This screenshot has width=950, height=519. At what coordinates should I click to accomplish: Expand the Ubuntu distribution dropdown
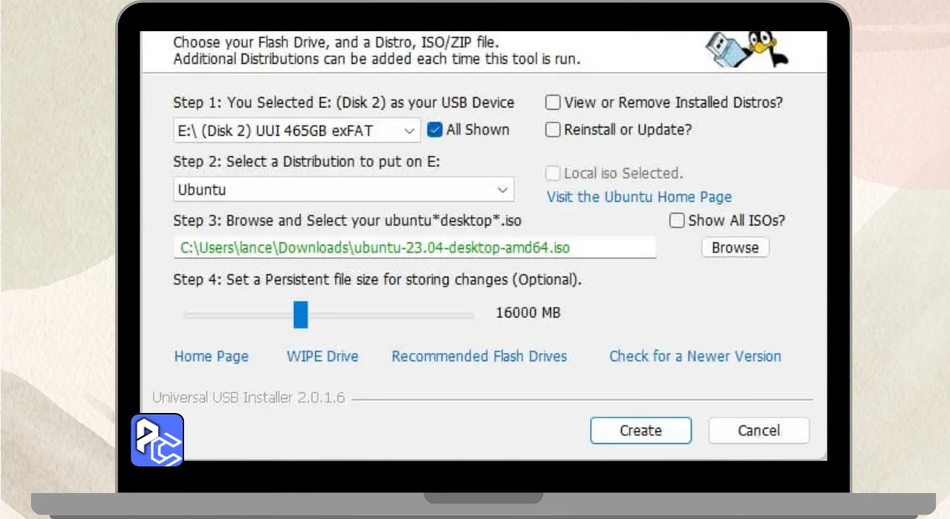pos(344,189)
